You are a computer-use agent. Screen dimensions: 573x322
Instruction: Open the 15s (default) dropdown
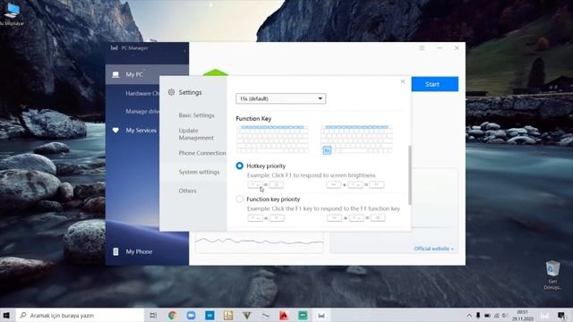click(x=280, y=98)
